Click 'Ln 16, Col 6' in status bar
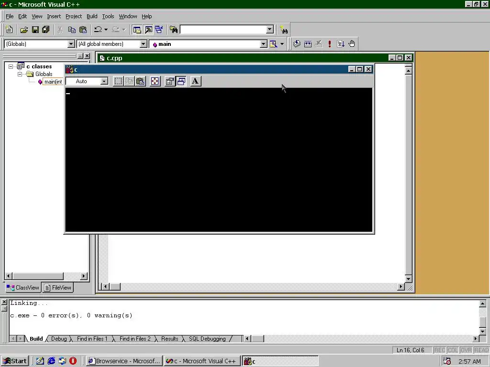This screenshot has height=367, width=490. 410,350
